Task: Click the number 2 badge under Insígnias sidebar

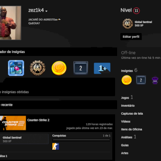Action: 141,80
